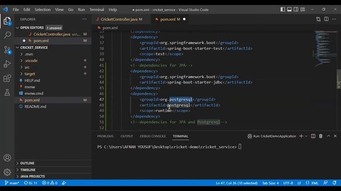Click the open changes compare icon
This screenshot has width=341, height=191.
[x=319, y=19]
